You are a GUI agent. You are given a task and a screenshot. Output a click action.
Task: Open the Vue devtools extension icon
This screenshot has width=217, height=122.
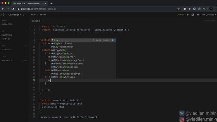pyautogui.click(x=204, y=9)
